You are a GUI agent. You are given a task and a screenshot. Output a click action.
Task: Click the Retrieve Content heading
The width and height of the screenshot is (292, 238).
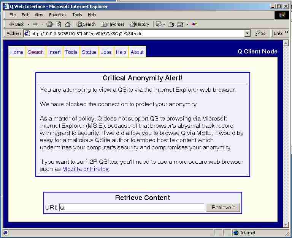pyautogui.click(x=143, y=198)
